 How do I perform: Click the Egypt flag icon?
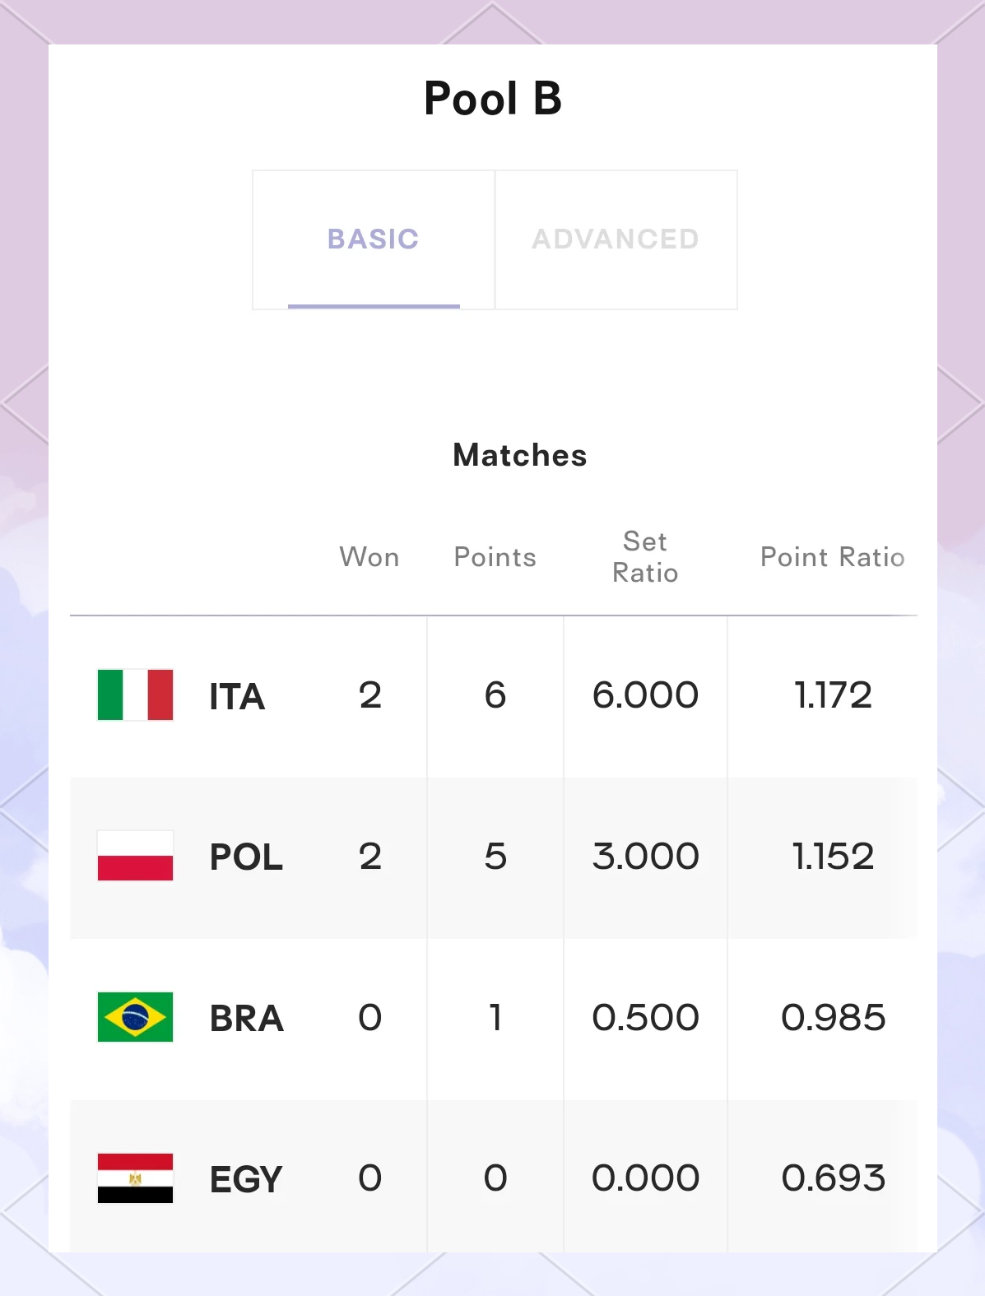pyautogui.click(x=135, y=1178)
